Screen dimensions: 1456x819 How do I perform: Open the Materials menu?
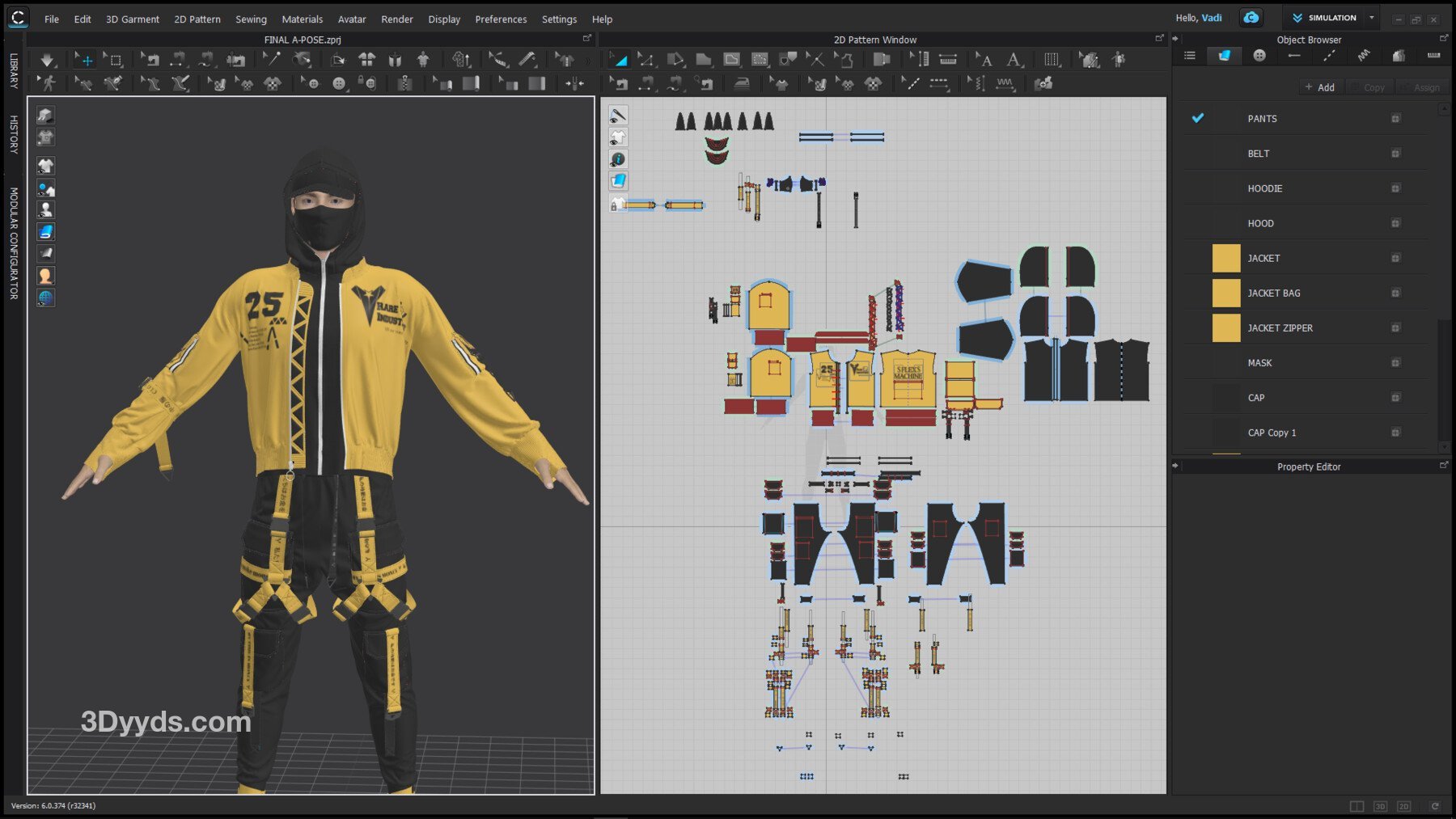(x=302, y=19)
